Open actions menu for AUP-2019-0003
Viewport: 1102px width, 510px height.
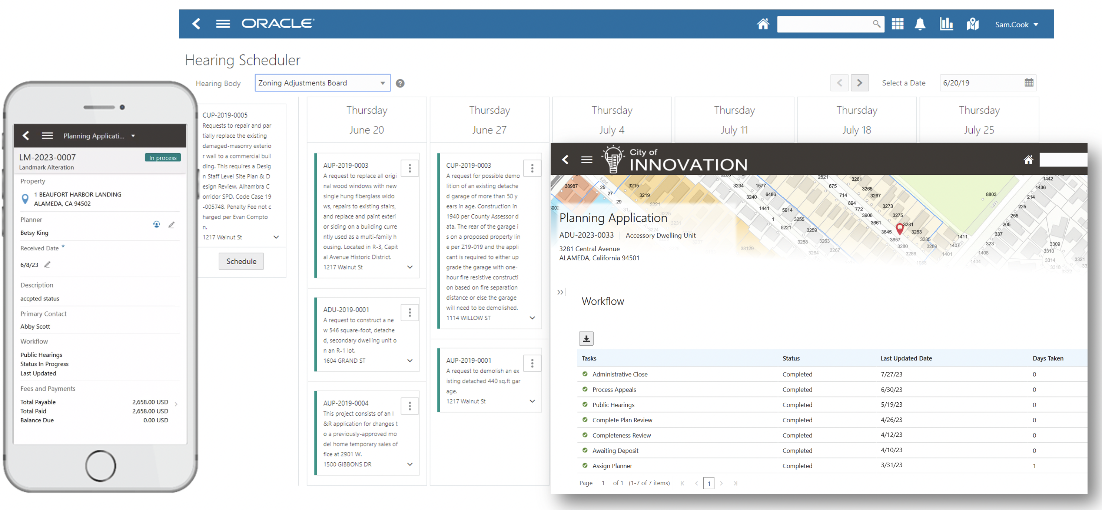[409, 168]
